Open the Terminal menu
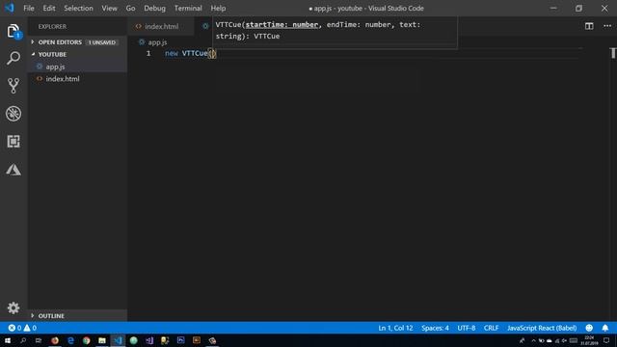The height and width of the screenshot is (347, 617). (x=188, y=8)
